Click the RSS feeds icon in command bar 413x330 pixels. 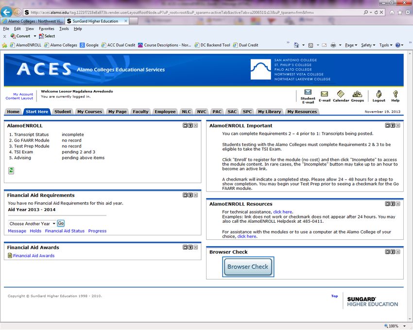(x=310, y=45)
